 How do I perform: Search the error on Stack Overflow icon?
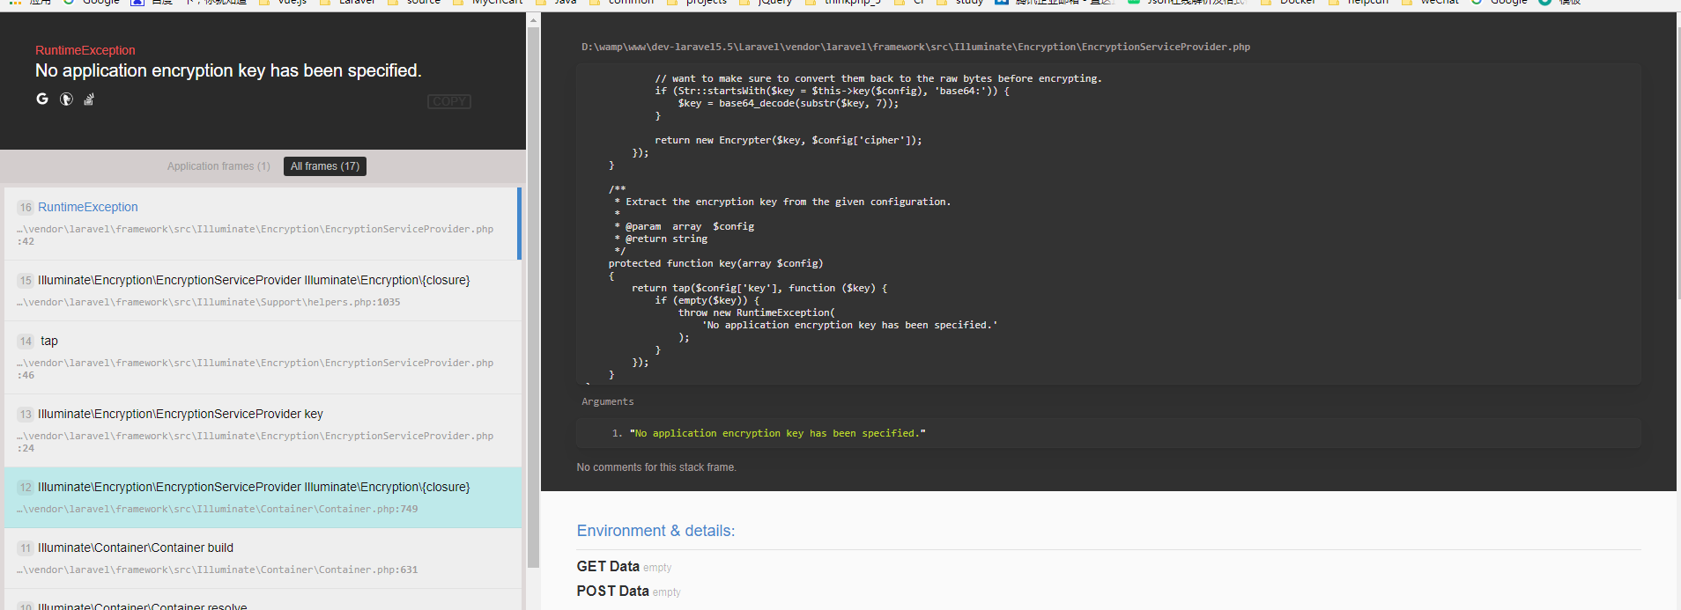pyautogui.click(x=89, y=99)
